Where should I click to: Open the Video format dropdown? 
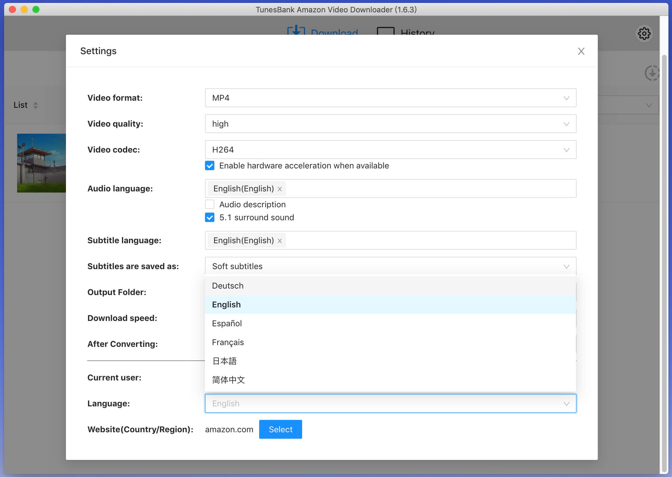[x=390, y=98]
